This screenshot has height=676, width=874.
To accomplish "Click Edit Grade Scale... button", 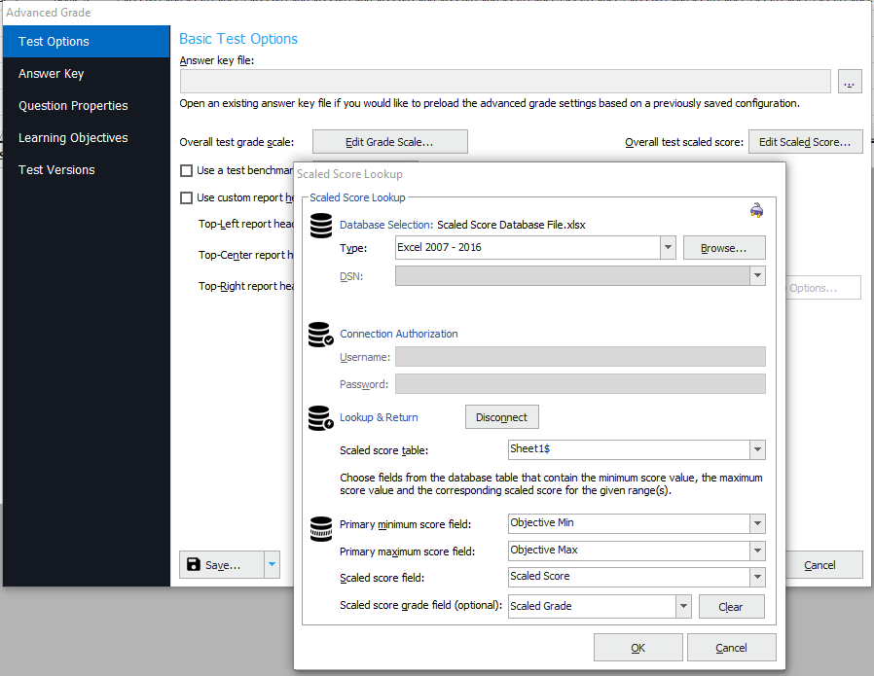I will pos(389,142).
